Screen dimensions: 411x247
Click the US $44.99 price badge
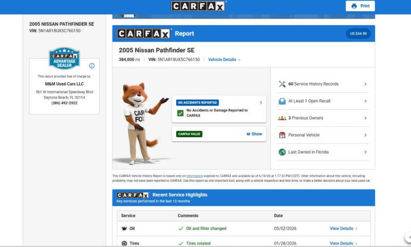click(358, 33)
